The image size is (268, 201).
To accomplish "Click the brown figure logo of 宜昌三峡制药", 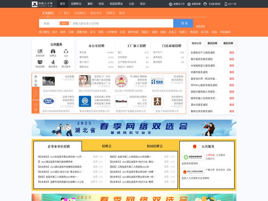I will [157, 101].
